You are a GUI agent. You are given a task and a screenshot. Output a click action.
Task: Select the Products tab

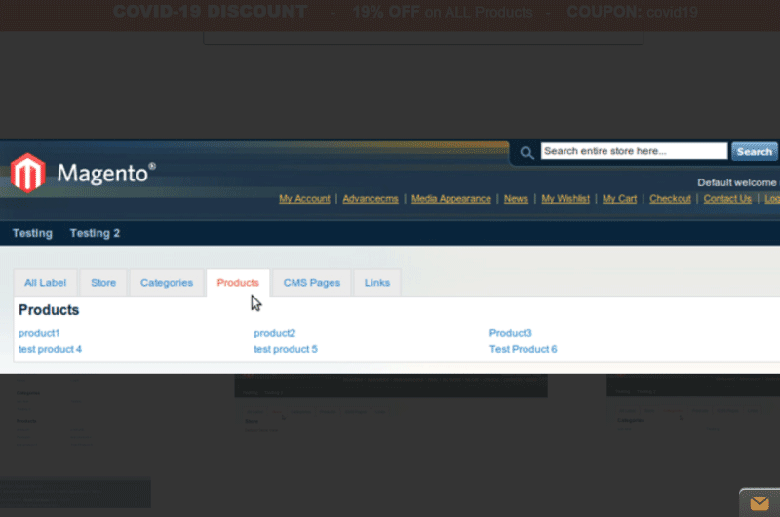238,283
